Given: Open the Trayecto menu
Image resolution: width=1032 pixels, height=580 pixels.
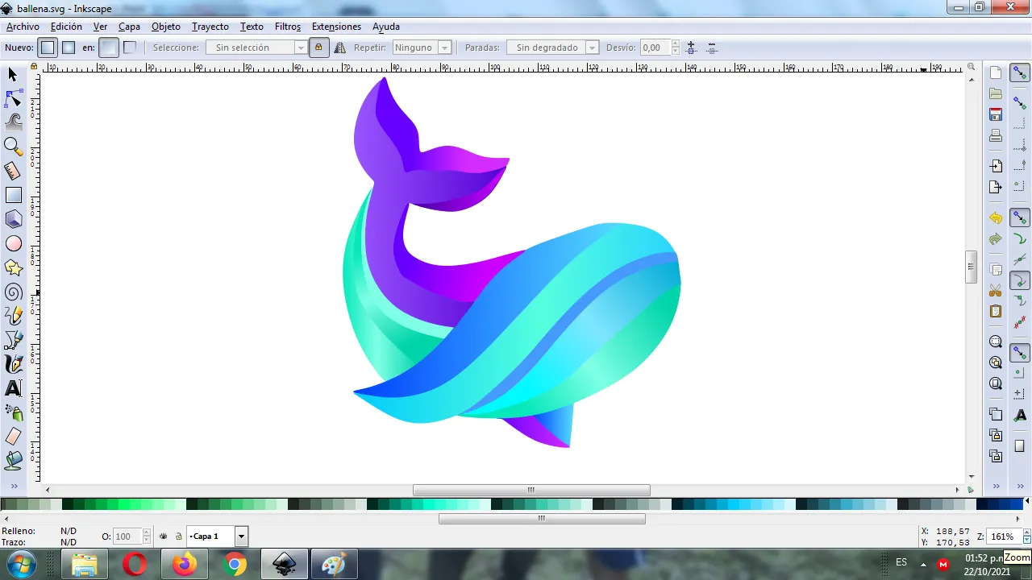Looking at the screenshot, I should pyautogui.click(x=210, y=27).
